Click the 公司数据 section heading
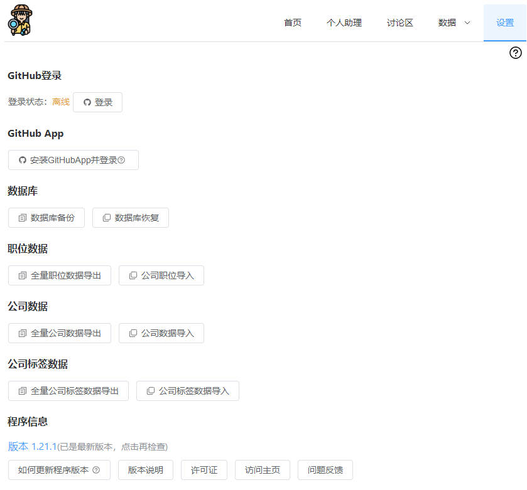 coord(28,306)
